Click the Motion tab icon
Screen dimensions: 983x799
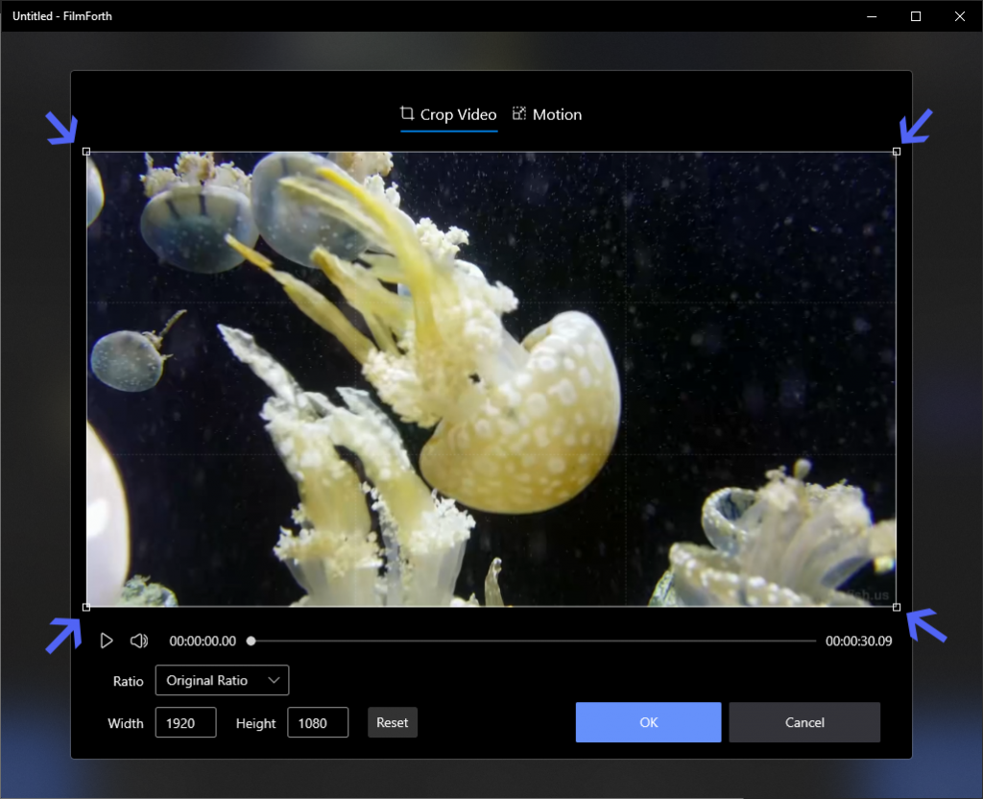[x=519, y=113]
